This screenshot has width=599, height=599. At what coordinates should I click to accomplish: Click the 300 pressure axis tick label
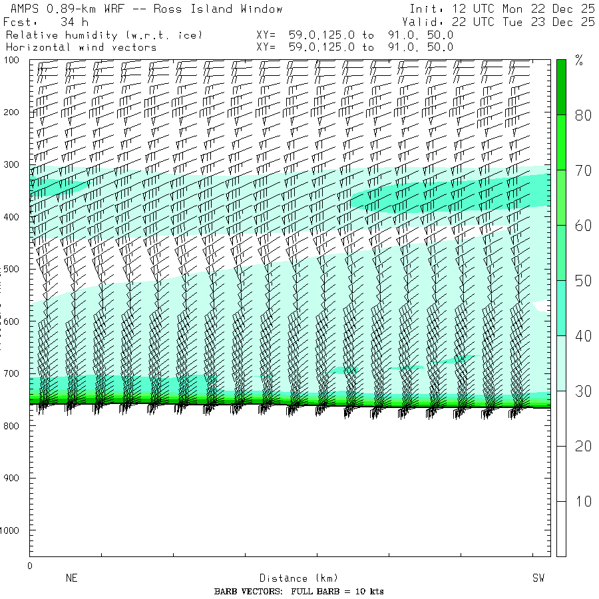[13, 164]
